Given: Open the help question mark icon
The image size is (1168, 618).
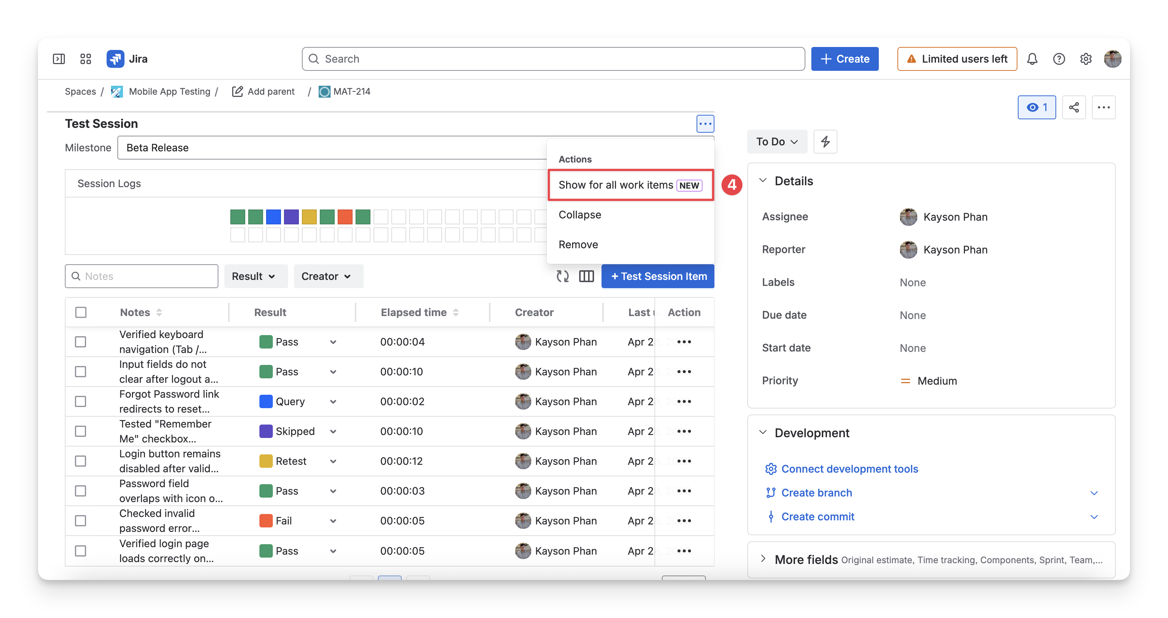Looking at the screenshot, I should click(1059, 59).
